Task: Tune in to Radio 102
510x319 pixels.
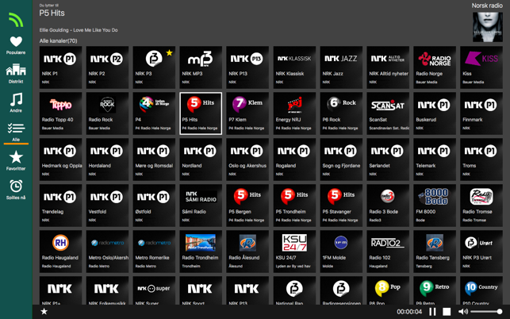Action: [388, 252]
